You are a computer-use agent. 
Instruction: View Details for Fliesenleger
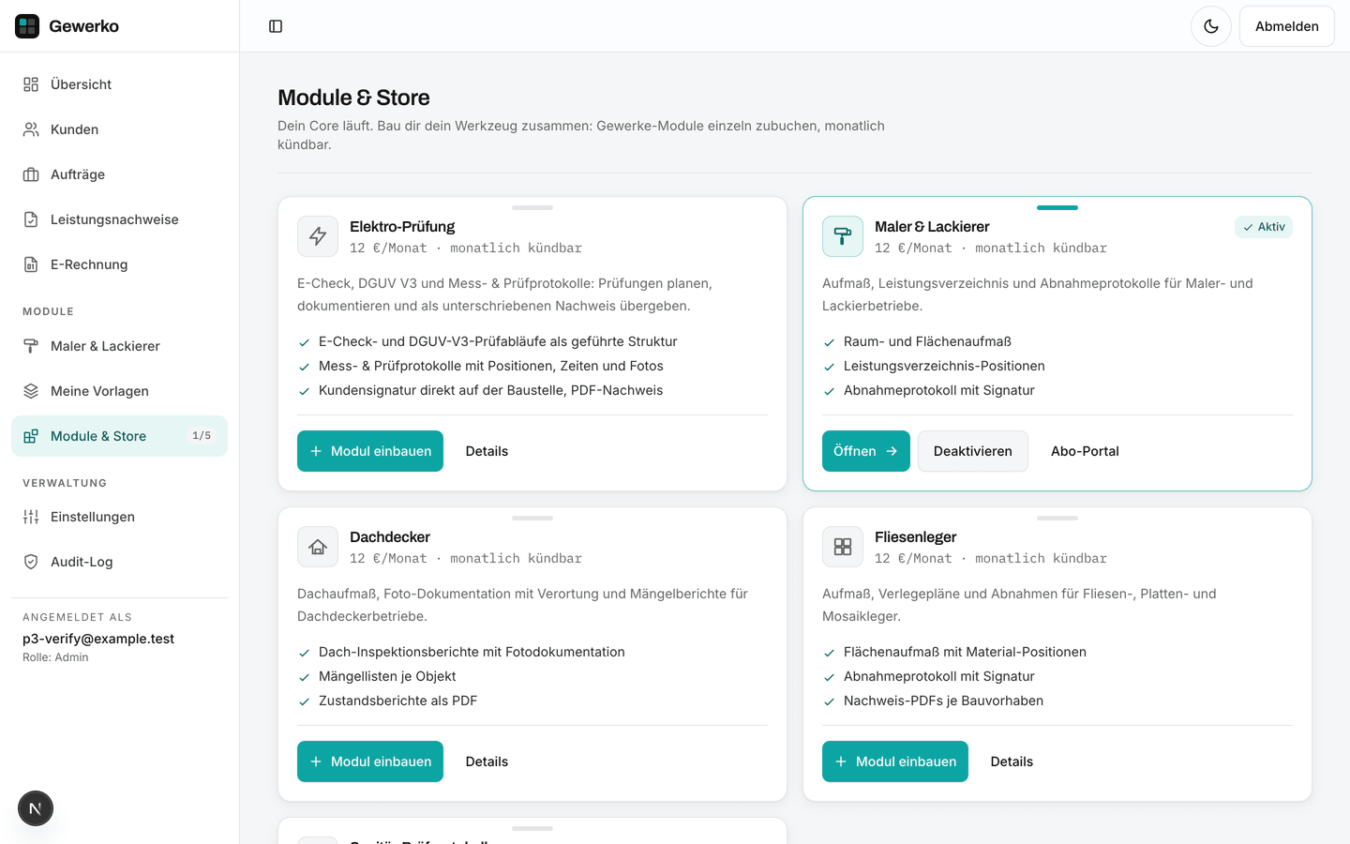coord(1012,761)
